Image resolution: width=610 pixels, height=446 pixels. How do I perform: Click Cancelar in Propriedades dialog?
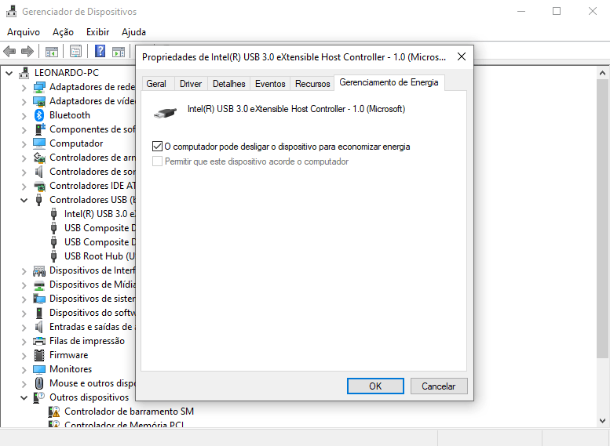click(x=438, y=386)
